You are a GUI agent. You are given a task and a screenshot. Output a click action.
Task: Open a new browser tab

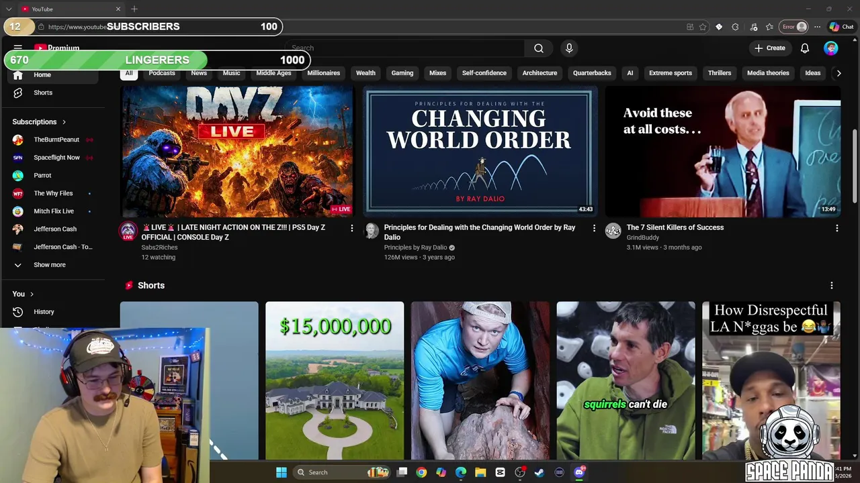[x=134, y=9]
